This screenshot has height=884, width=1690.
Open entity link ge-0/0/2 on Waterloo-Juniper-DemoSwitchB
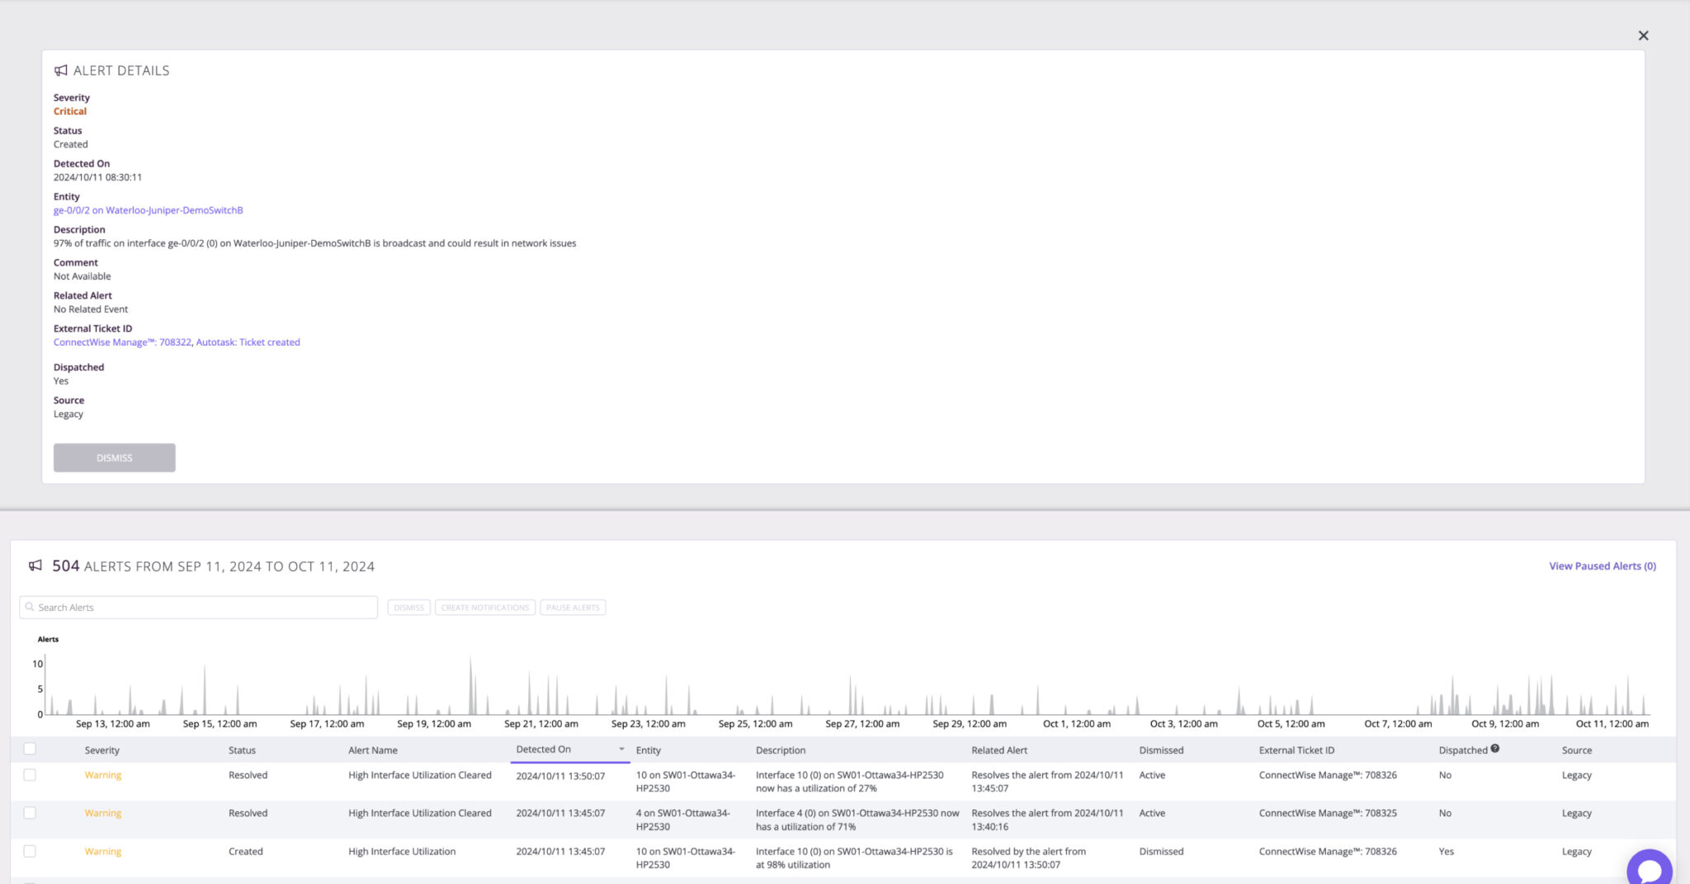tap(147, 209)
